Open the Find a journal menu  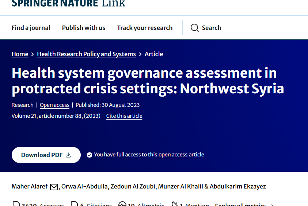pyautogui.click(x=31, y=28)
